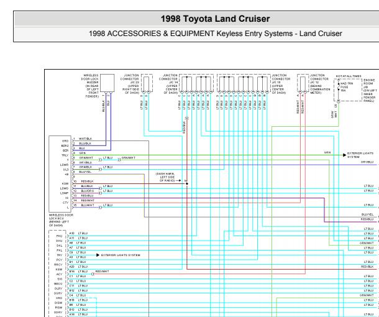Click the GRN wire label at pin 4
Screen dimensions: 379x317
[x=82, y=153]
